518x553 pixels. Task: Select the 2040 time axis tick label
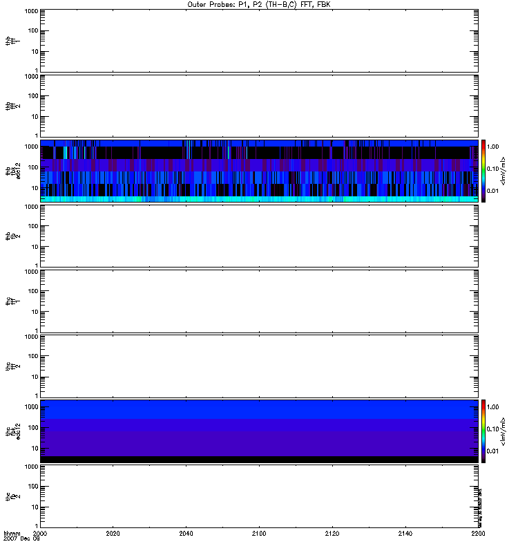pyautogui.click(x=186, y=534)
